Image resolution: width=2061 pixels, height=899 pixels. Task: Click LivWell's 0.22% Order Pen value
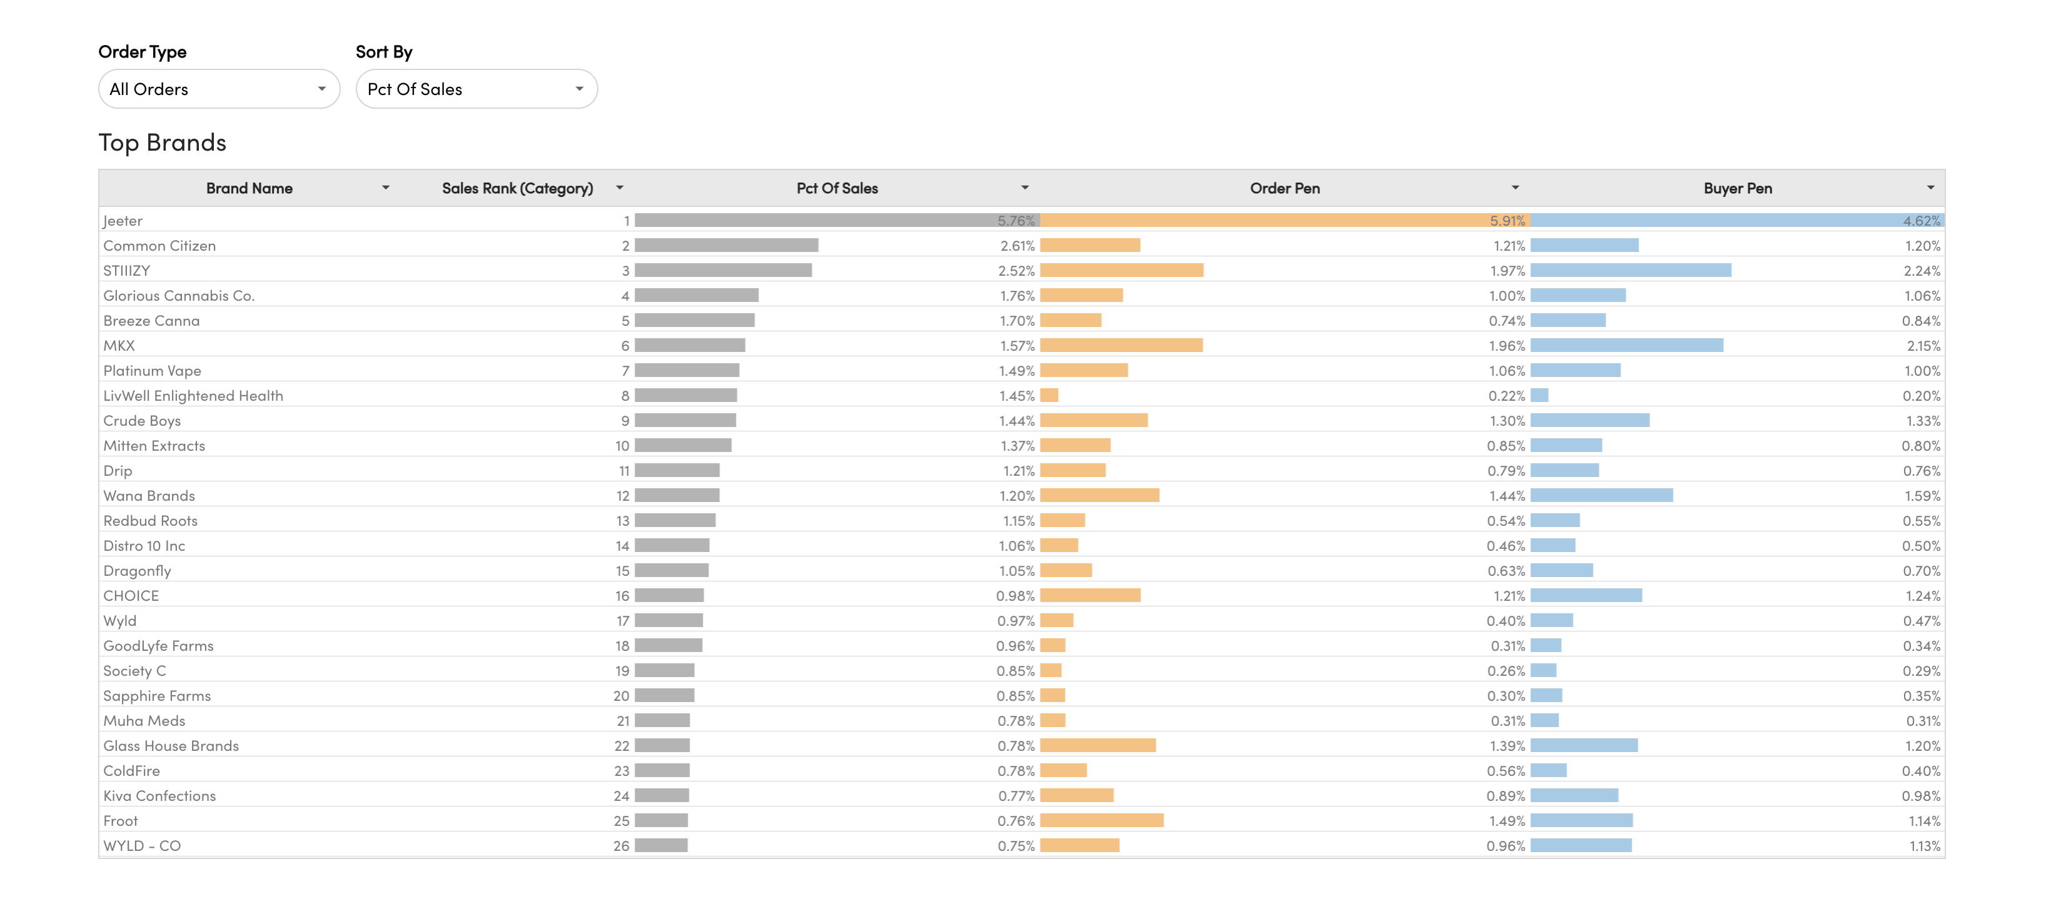tap(1506, 395)
